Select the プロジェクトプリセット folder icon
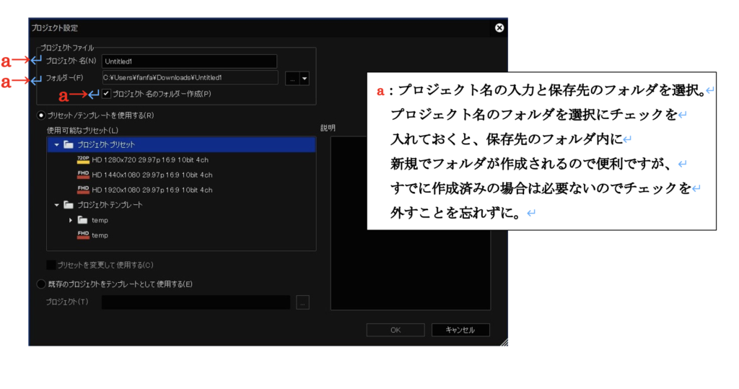This screenshot has width=739, height=389. point(69,144)
